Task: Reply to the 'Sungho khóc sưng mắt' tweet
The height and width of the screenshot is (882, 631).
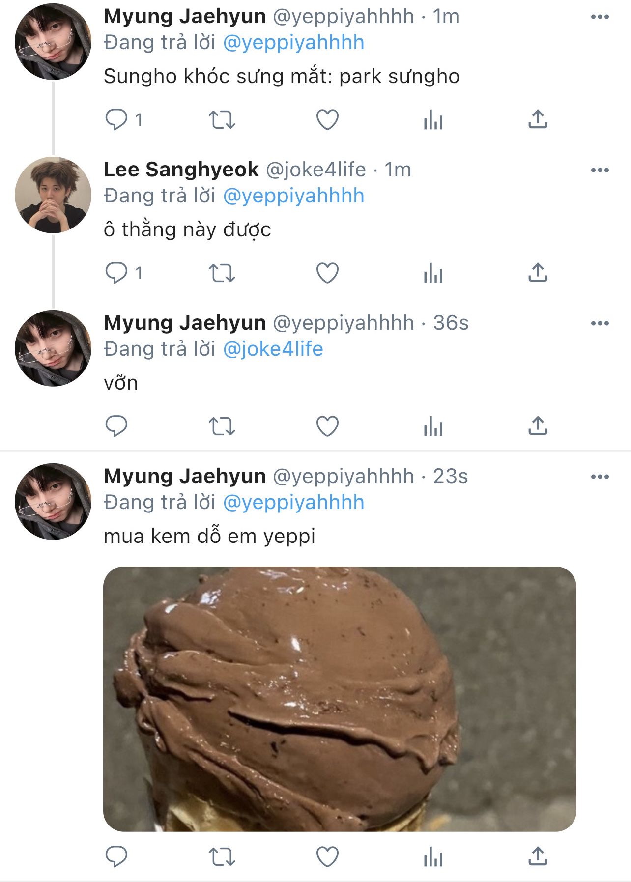Action: tap(116, 119)
